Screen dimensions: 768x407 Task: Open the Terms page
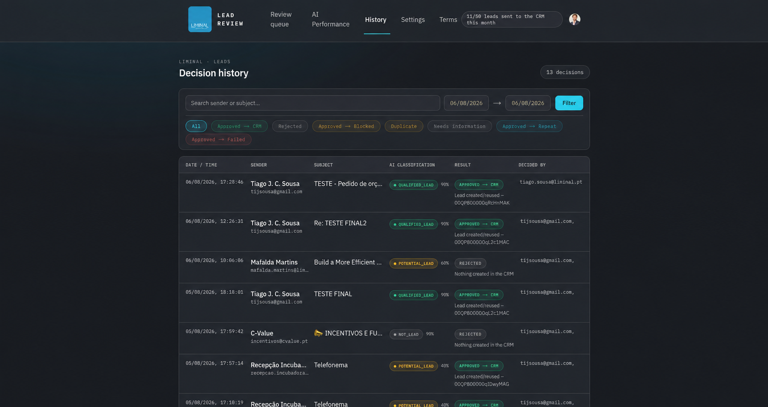click(448, 20)
